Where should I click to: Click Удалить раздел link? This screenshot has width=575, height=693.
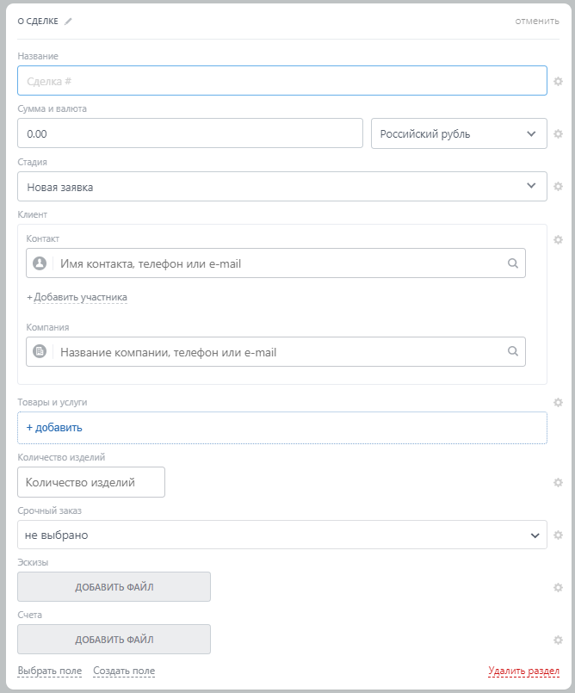524,671
